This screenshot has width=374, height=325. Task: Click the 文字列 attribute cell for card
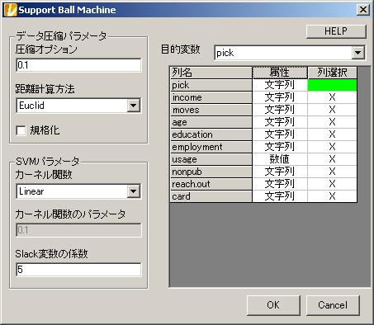[280, 196]
